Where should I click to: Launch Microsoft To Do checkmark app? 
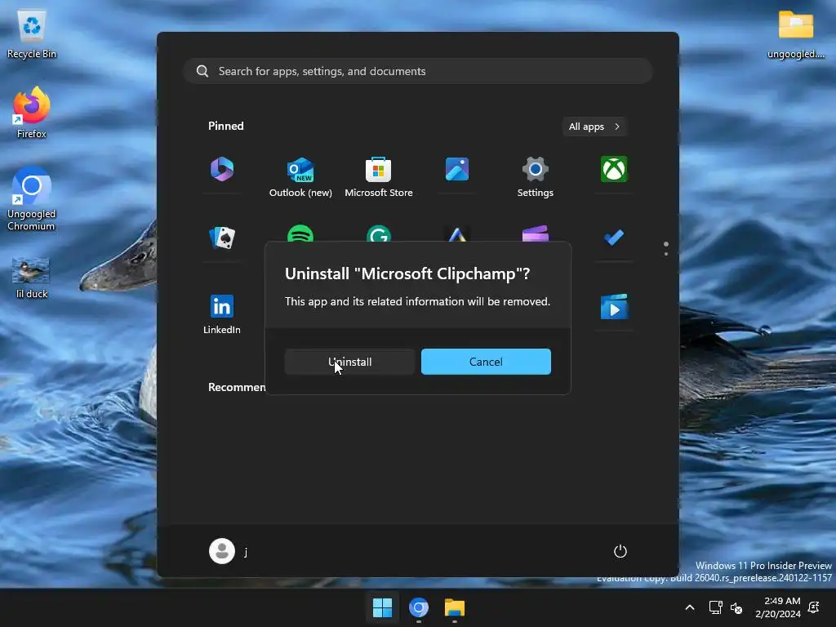coord(614,238)
